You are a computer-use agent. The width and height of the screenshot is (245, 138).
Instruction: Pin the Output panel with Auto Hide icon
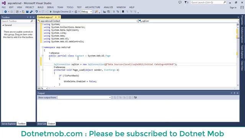pos(234,93)
